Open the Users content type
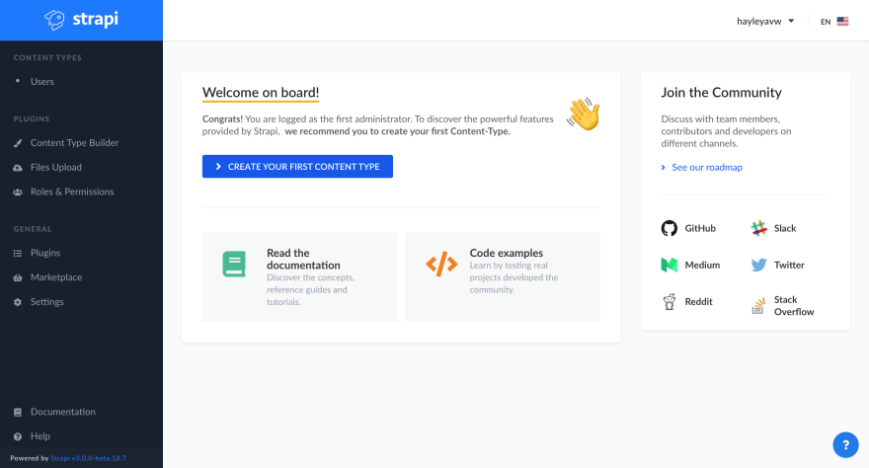This screenshot has height=468, width=869. click(42, 81)
